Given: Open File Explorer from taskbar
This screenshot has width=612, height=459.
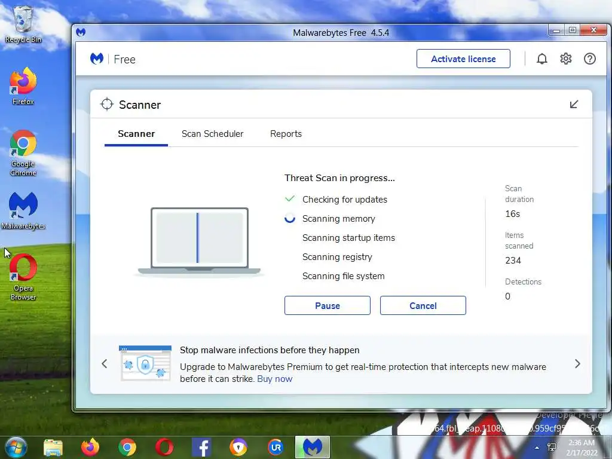Looking at the screenshot, I should 53,447.
